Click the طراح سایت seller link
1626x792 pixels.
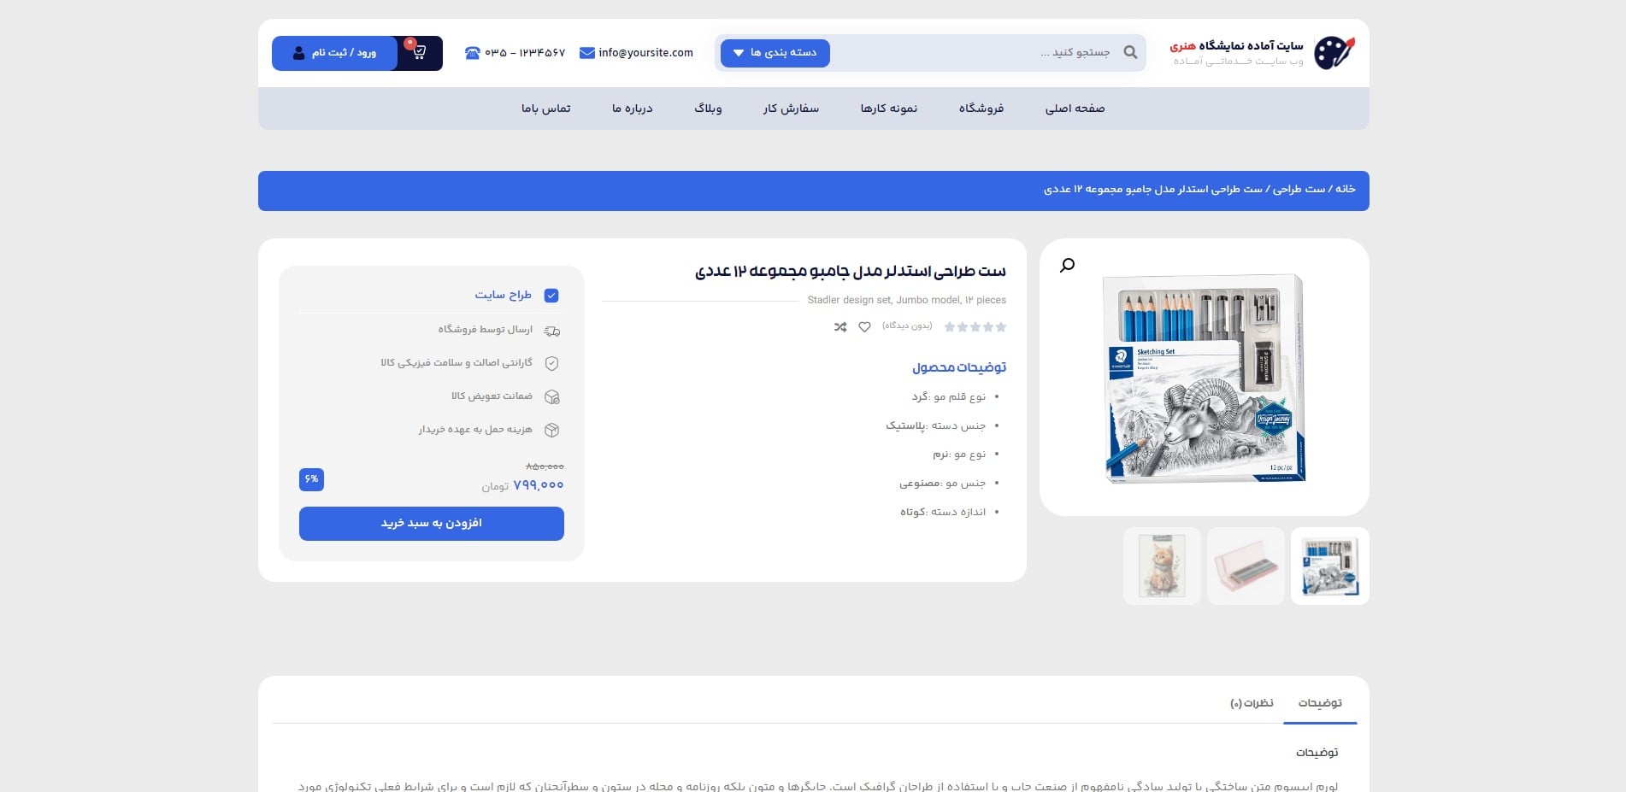point(504,295)
